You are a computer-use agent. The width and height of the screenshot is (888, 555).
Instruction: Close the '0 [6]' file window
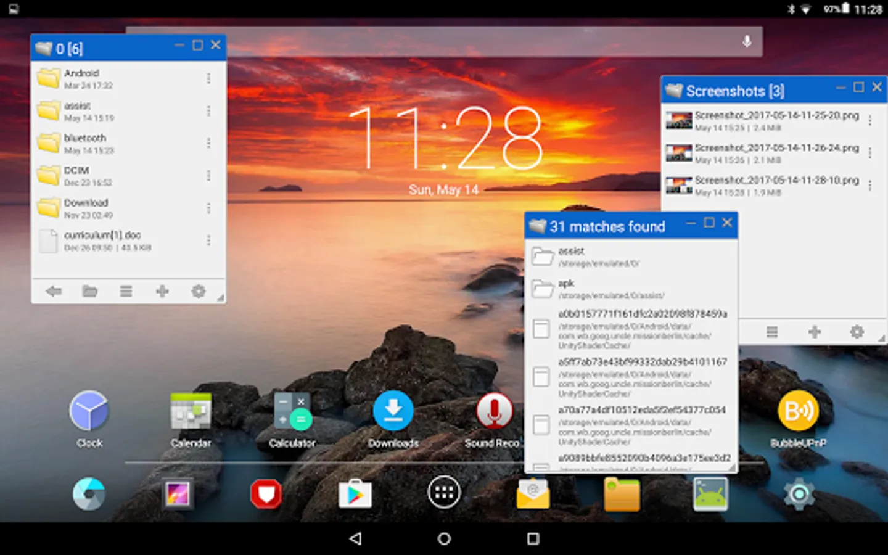point(216,45)
